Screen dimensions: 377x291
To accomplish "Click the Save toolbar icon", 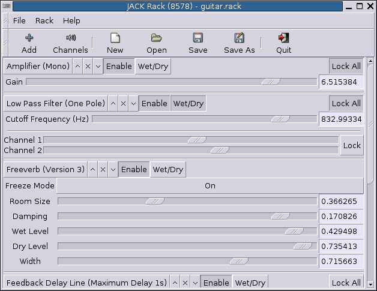I will coord(198,38).
